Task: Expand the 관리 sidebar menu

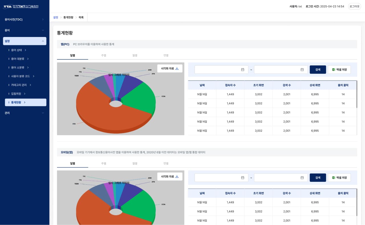Action: tap(25, 113)
